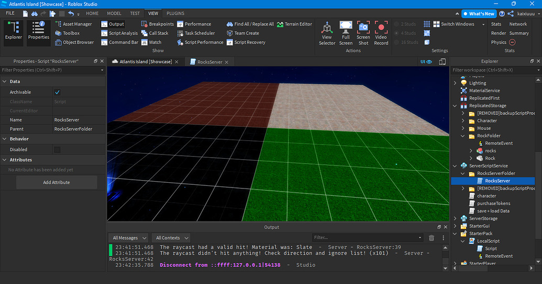
Task: Open Script Performance
Action: [200, 42]
